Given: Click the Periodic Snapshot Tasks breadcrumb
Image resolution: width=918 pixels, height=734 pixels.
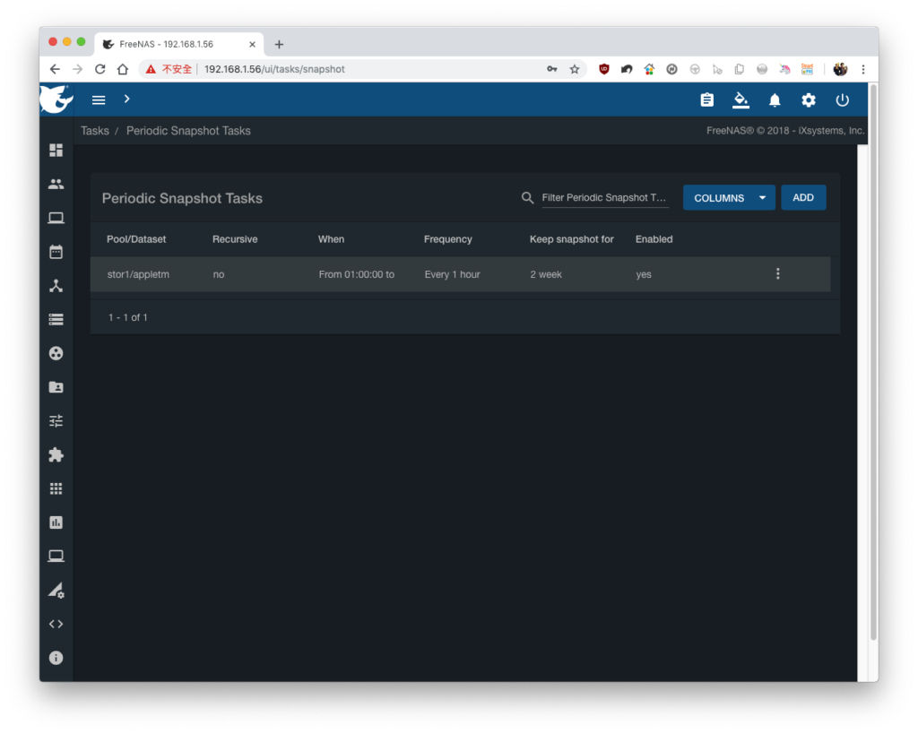Looking at the screenshot, I should [x=188, y=131].
